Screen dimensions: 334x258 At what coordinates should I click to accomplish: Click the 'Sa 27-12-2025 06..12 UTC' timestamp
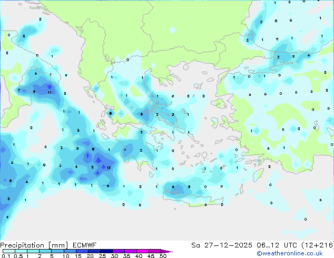pyautogui.click(x=244, y=245)
